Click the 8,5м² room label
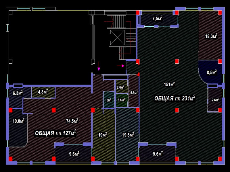Screen dimensions: 230x172 (212, 72)
